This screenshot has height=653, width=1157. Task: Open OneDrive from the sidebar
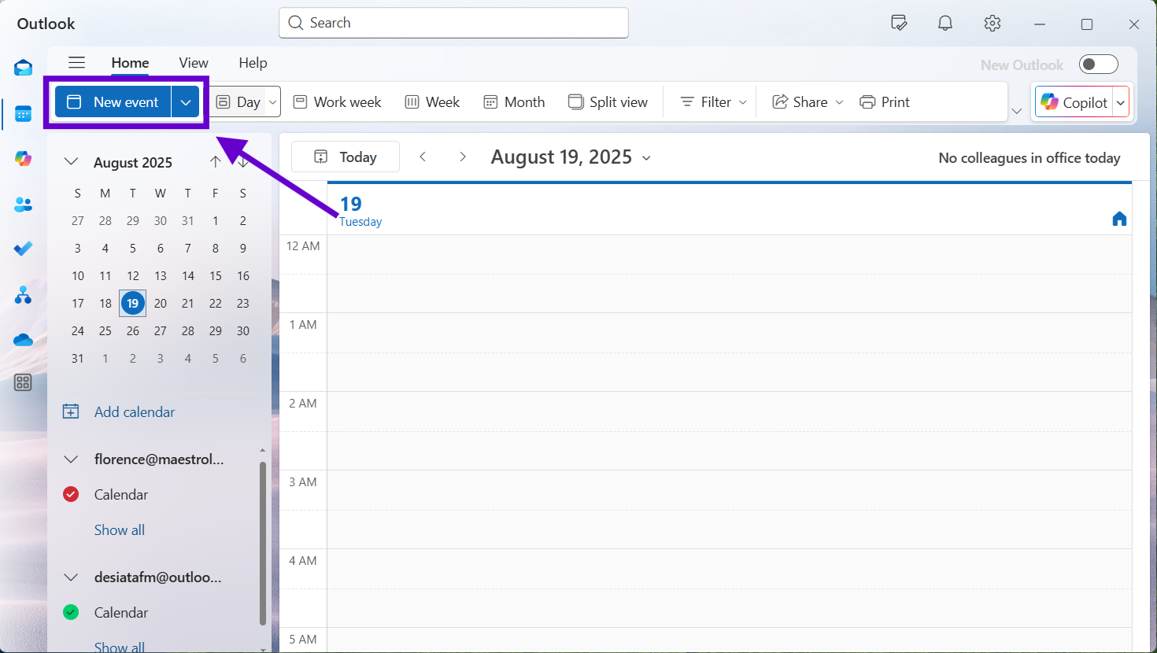23,340
